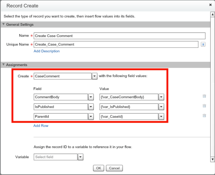Click the Add Row link

41,126
